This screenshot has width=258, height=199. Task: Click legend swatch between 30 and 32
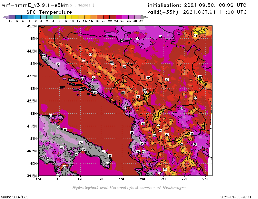(138, 17)
